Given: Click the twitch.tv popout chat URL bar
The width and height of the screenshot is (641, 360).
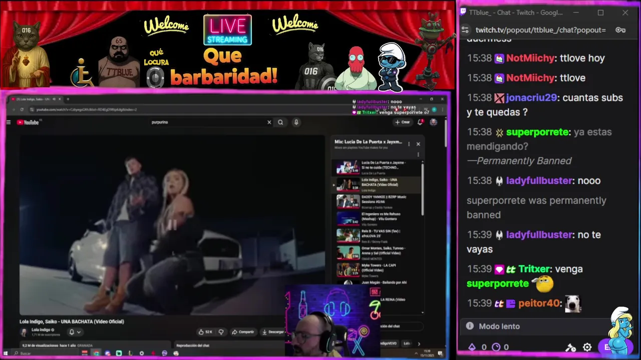Looking at the screenshot, I should [541, 30].
